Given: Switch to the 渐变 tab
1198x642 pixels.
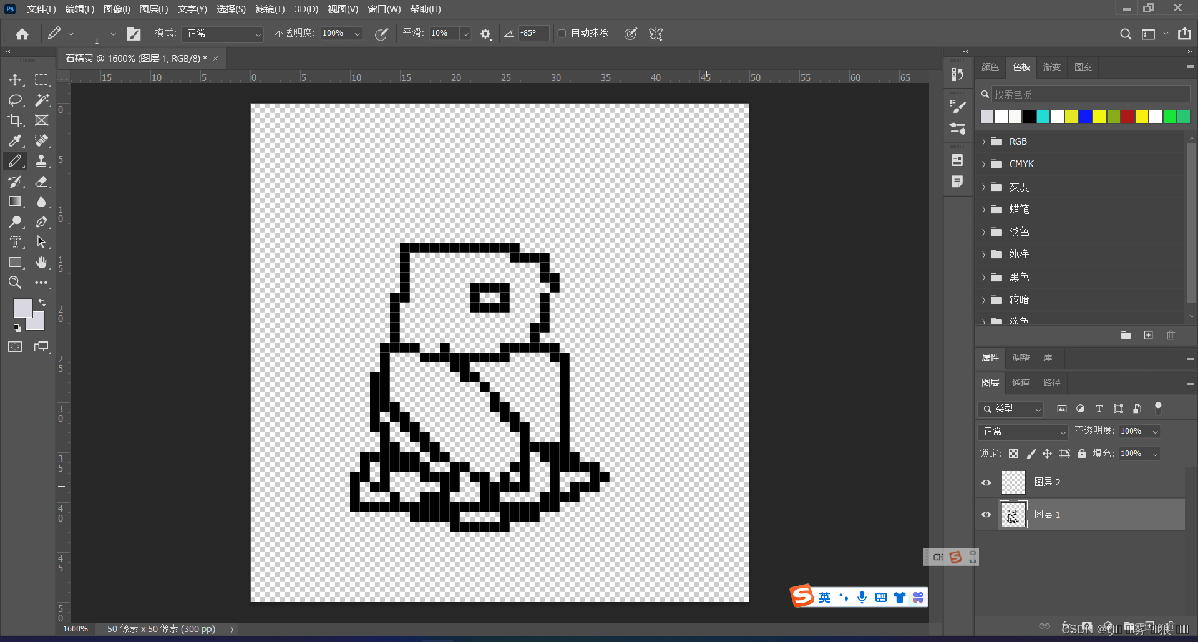Looking at the screenshot, I should tap(1051, 67).
